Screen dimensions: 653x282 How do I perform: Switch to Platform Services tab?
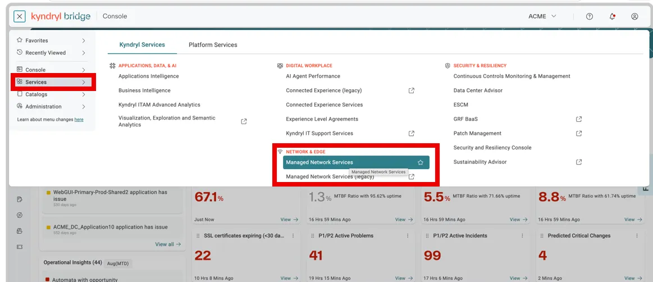[x=213, y=44]
